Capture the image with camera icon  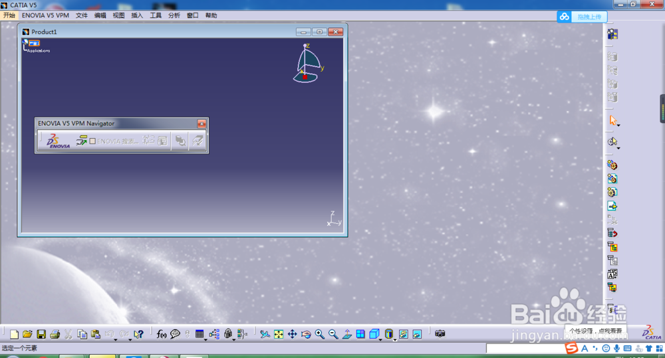pos(440,334)
